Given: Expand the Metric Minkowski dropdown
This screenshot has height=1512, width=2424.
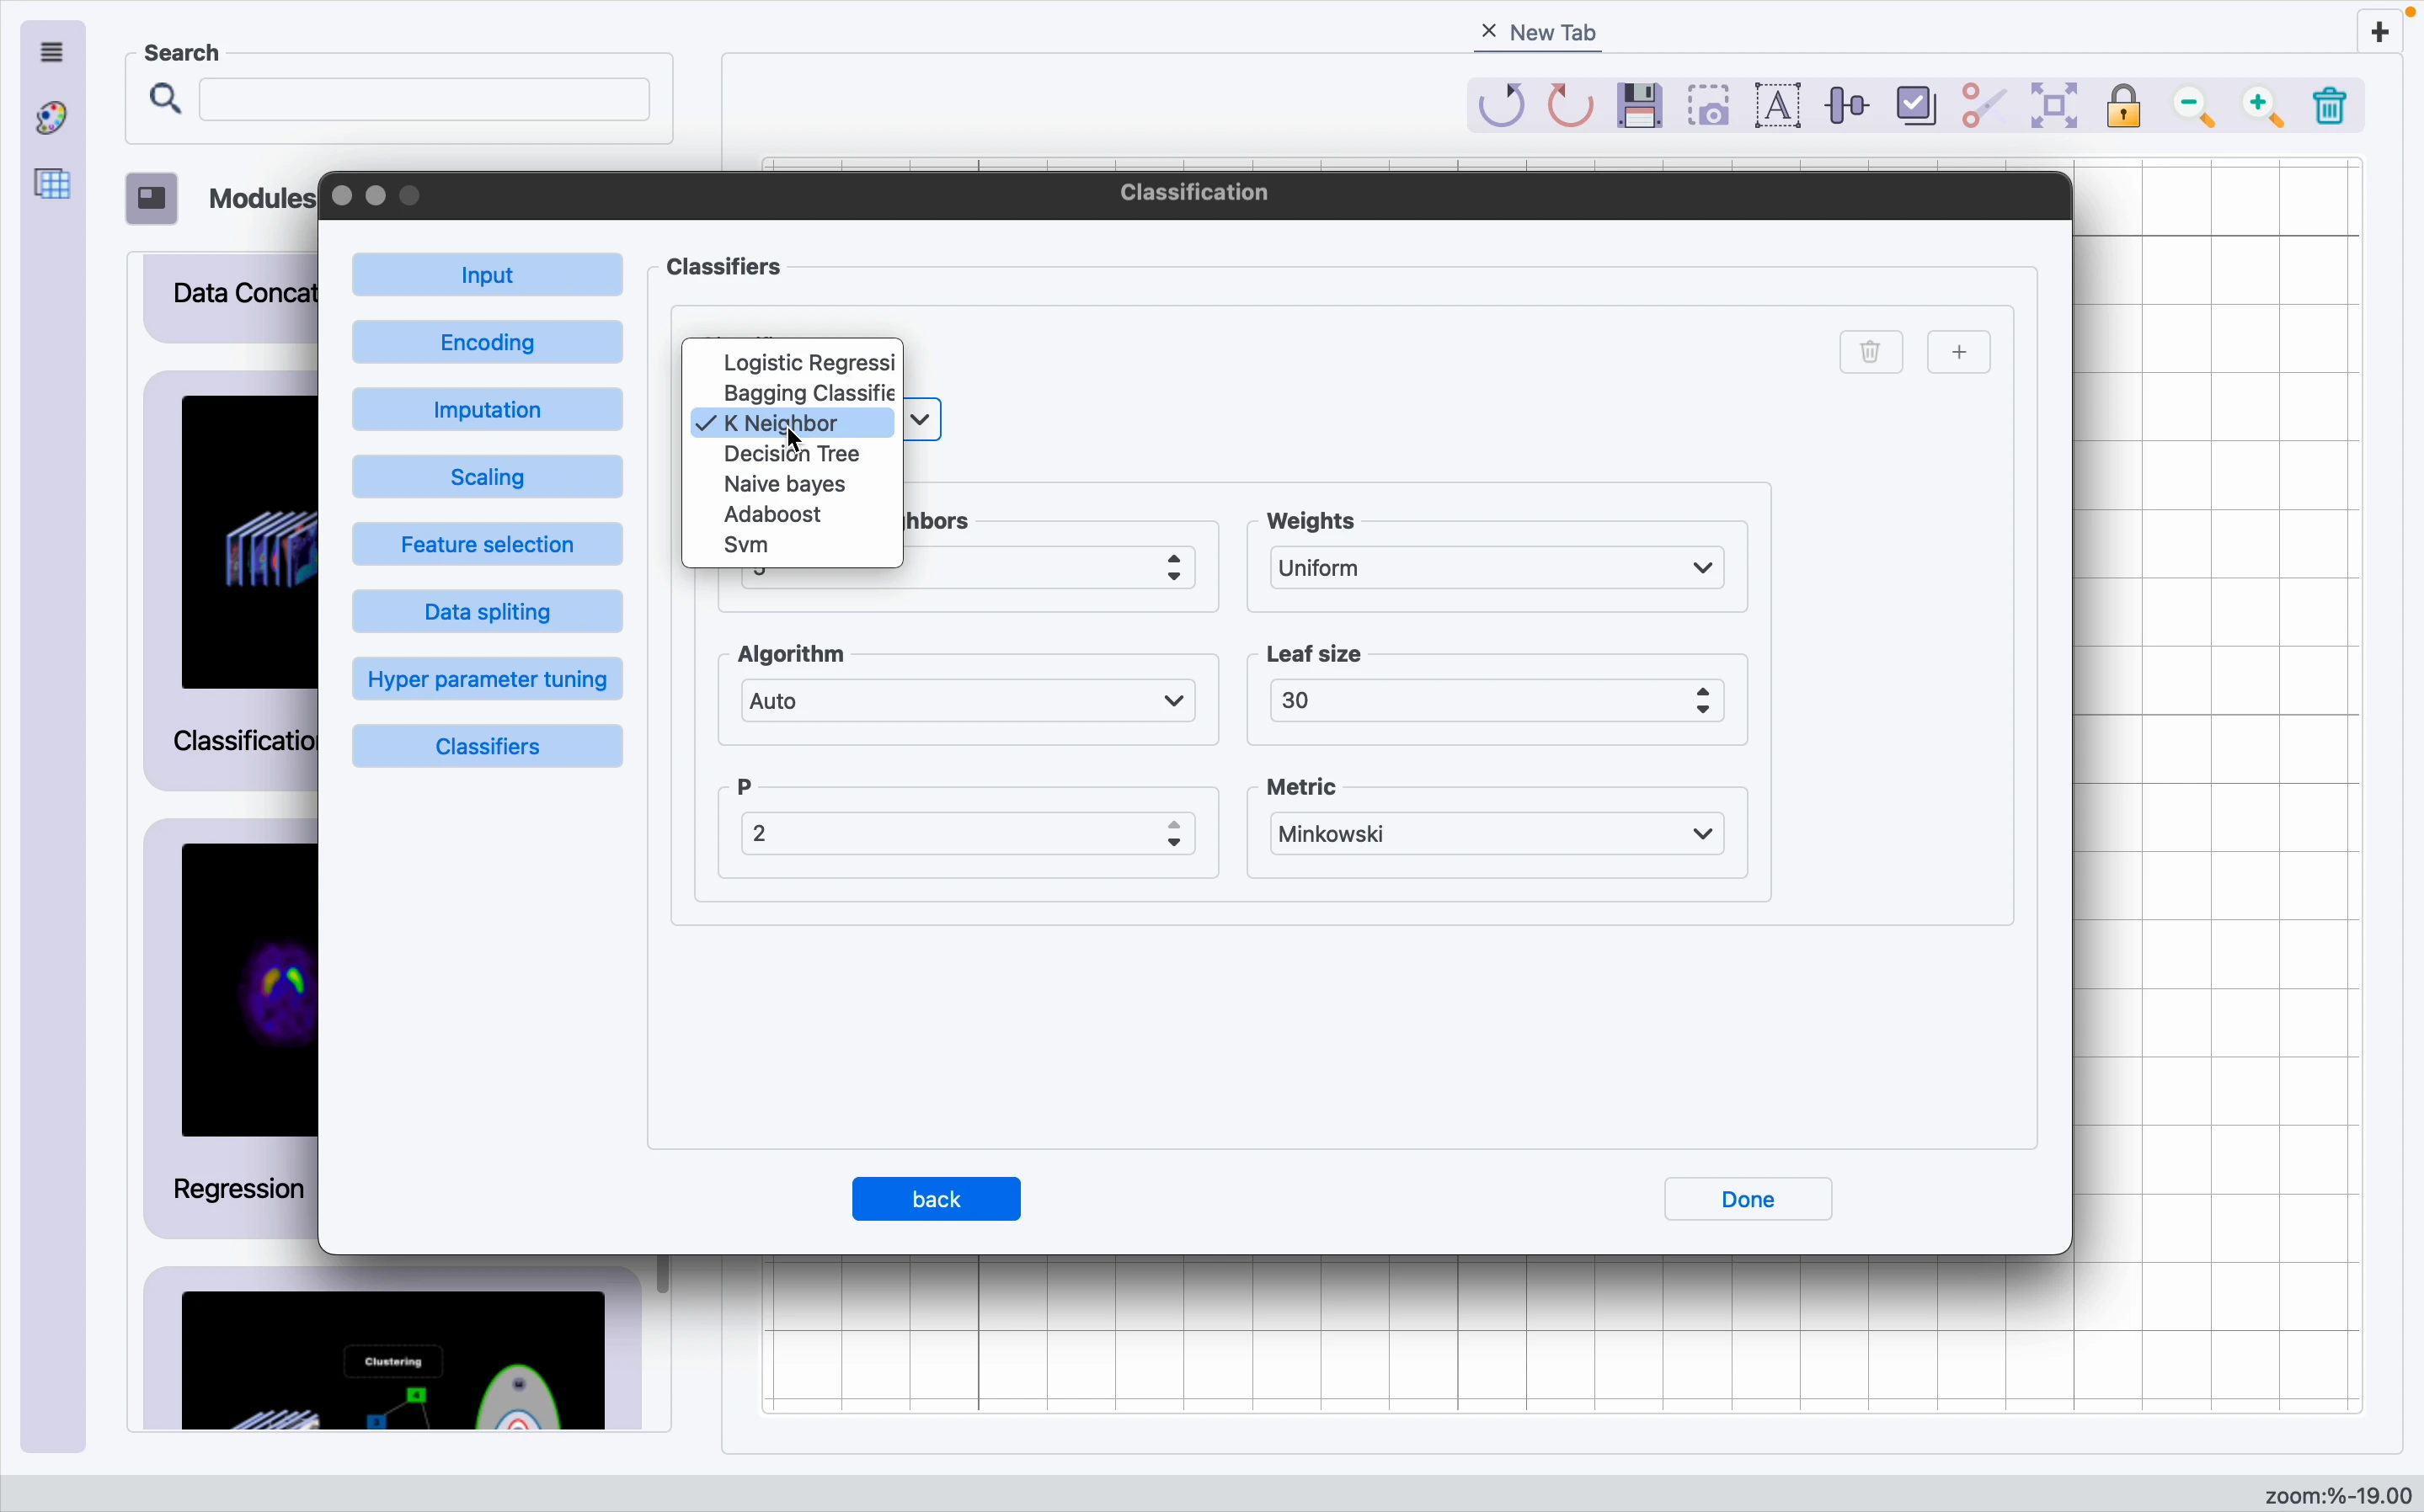Looking at the screenshot, I should pos(1498,834).
